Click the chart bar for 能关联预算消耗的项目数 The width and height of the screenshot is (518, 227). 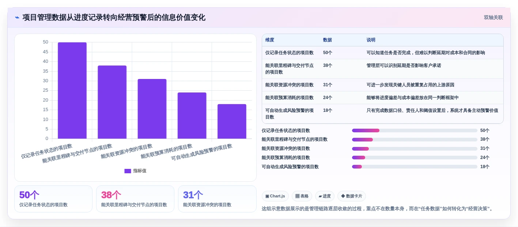click(x=192, y=116)
